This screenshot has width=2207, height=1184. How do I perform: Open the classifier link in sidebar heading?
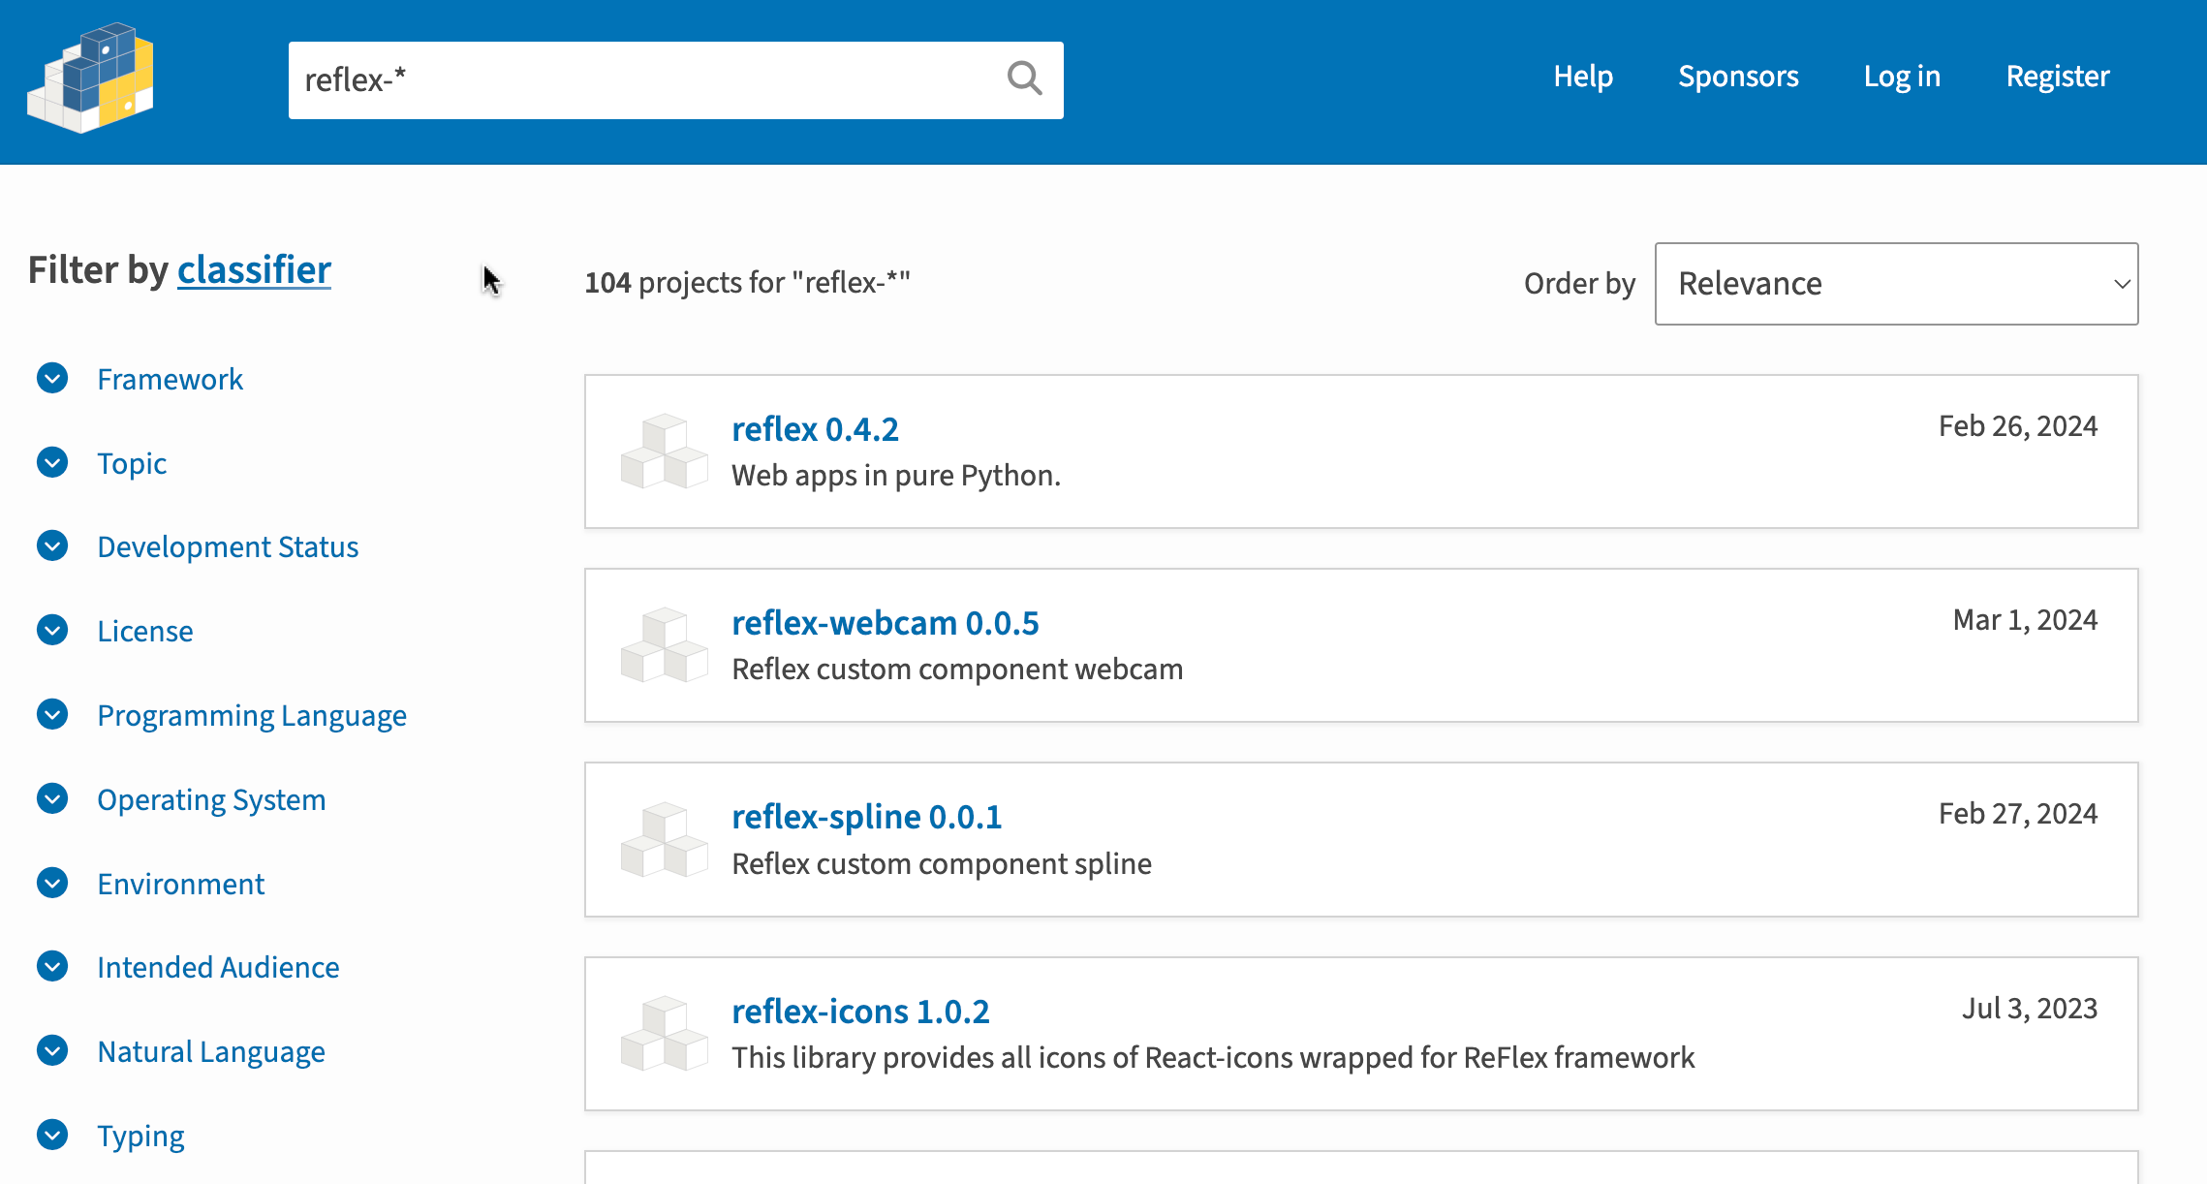[254, 269]
